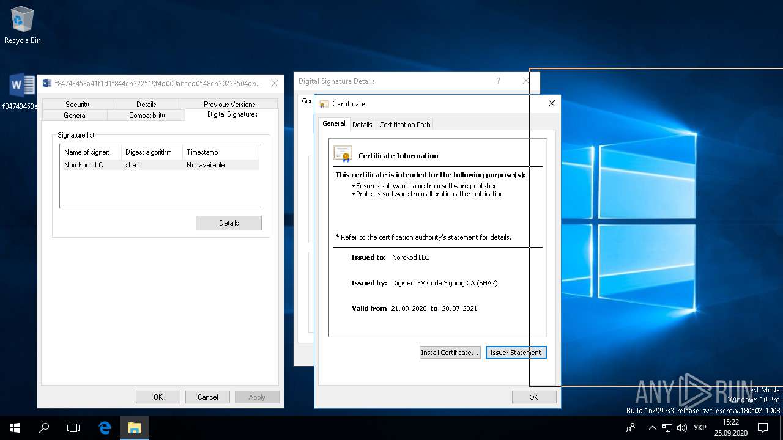783x440 pixels.
Task: Click the Name of signer column header
Action: (91, 152)
